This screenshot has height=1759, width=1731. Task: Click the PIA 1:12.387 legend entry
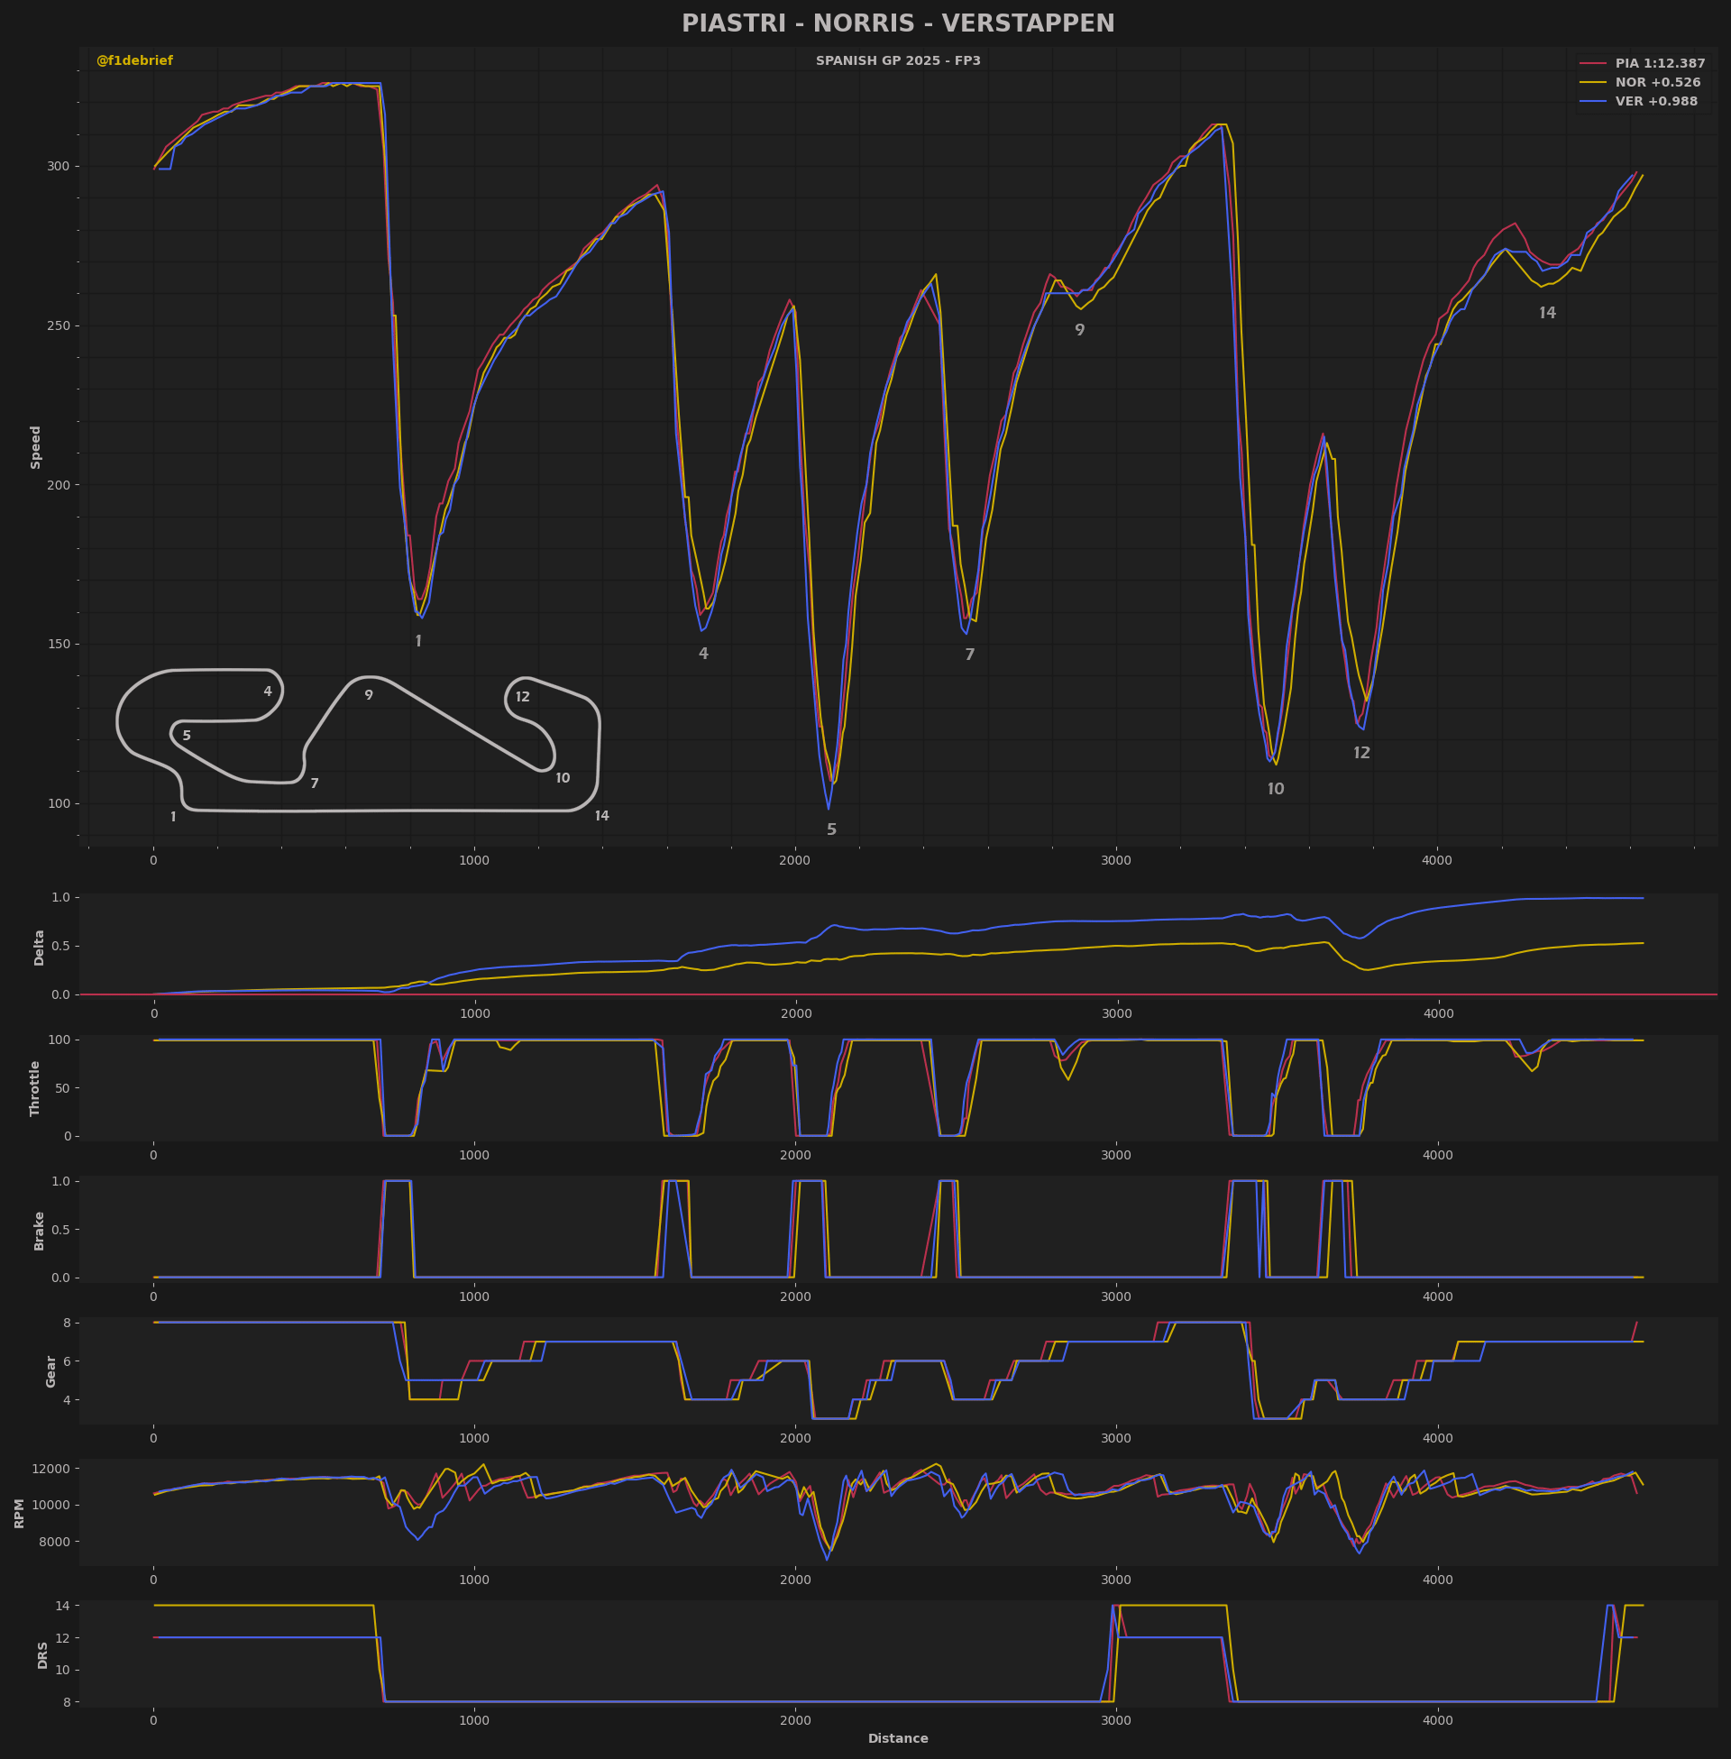1658,64
